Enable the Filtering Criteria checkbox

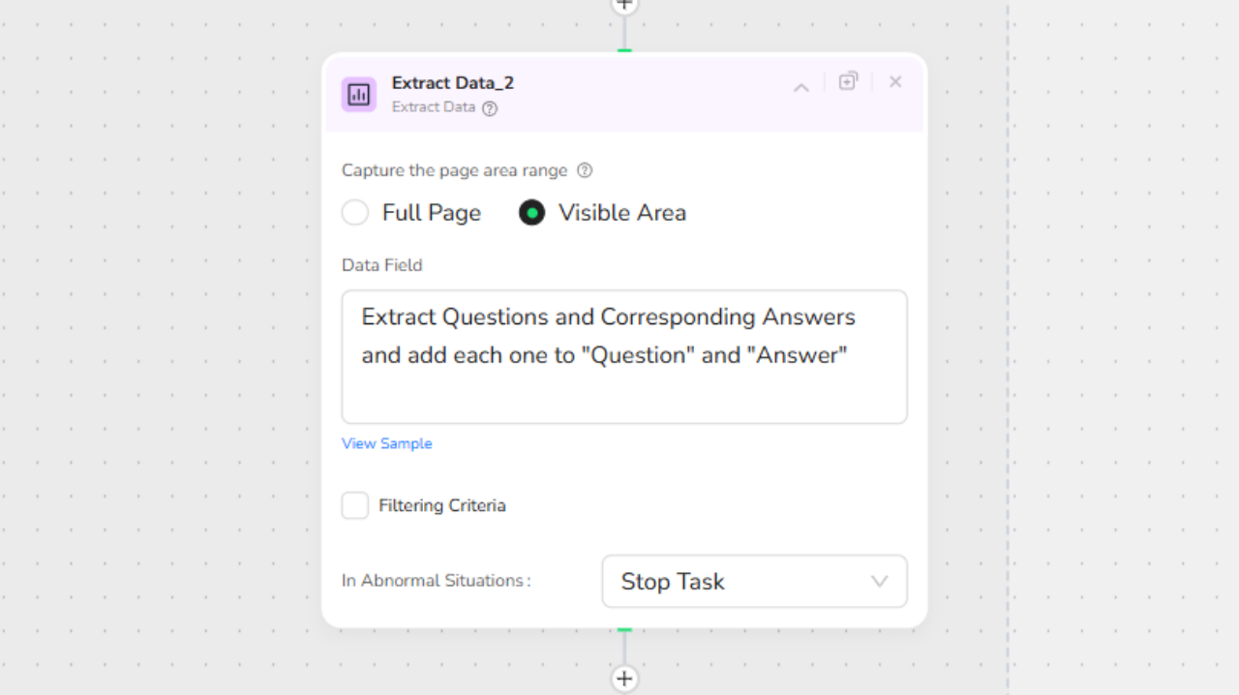point(355,505)
